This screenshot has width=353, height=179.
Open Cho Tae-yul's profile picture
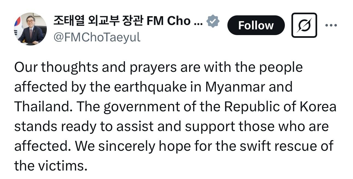[30, 29]
